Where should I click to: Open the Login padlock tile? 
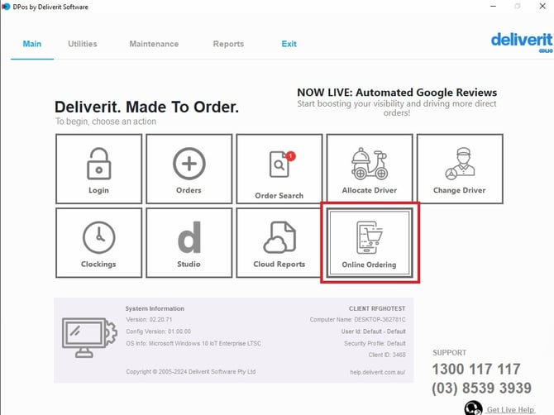click(98, 169)
